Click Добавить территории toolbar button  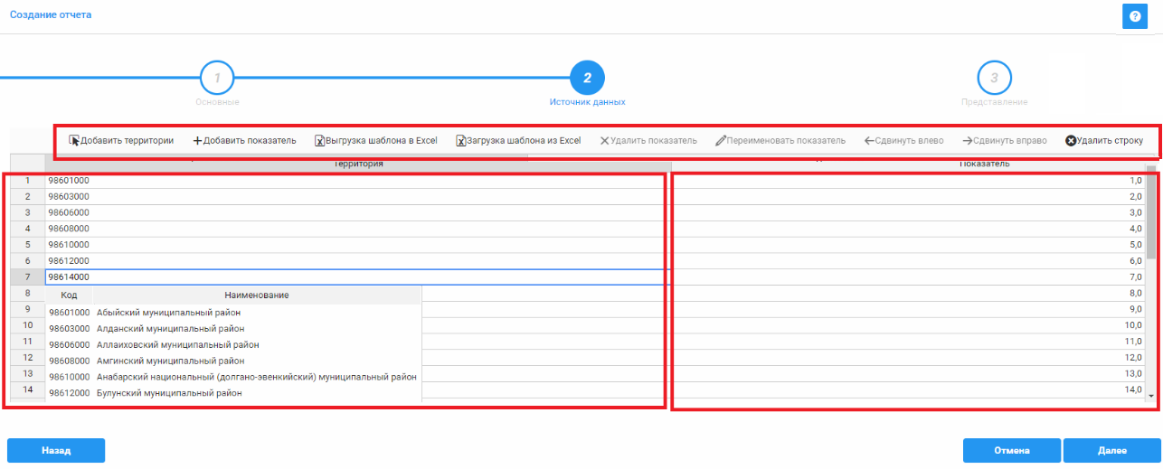tap(121, 141)
